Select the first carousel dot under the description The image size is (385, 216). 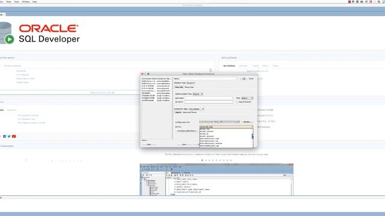[202, 160]
